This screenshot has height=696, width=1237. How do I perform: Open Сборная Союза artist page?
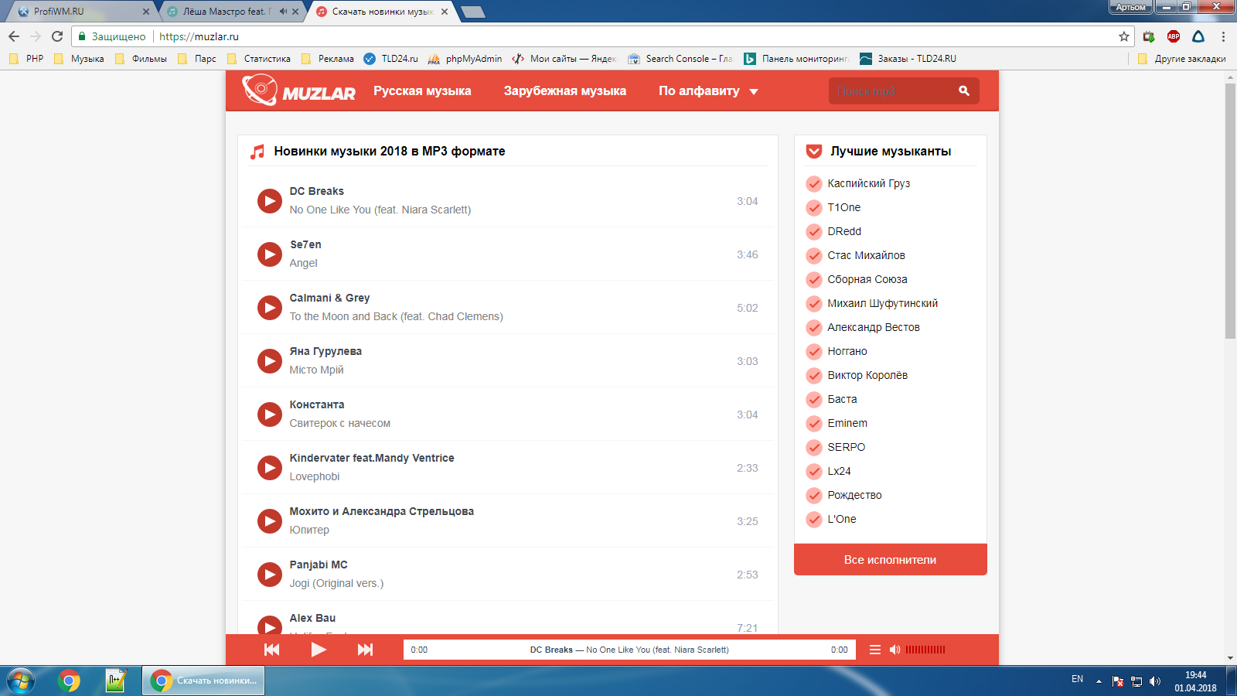(x=867, y=279)
